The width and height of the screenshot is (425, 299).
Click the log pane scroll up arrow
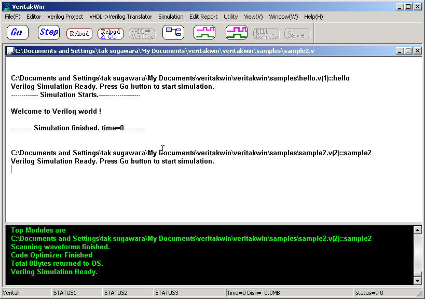point(417,230)
